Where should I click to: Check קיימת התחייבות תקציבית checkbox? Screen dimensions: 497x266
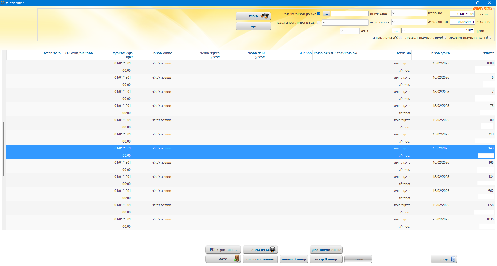tap(444, 37)
